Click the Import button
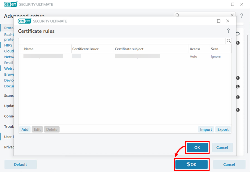This screenshot has width=250, height=172. click(x=206, y=129)
